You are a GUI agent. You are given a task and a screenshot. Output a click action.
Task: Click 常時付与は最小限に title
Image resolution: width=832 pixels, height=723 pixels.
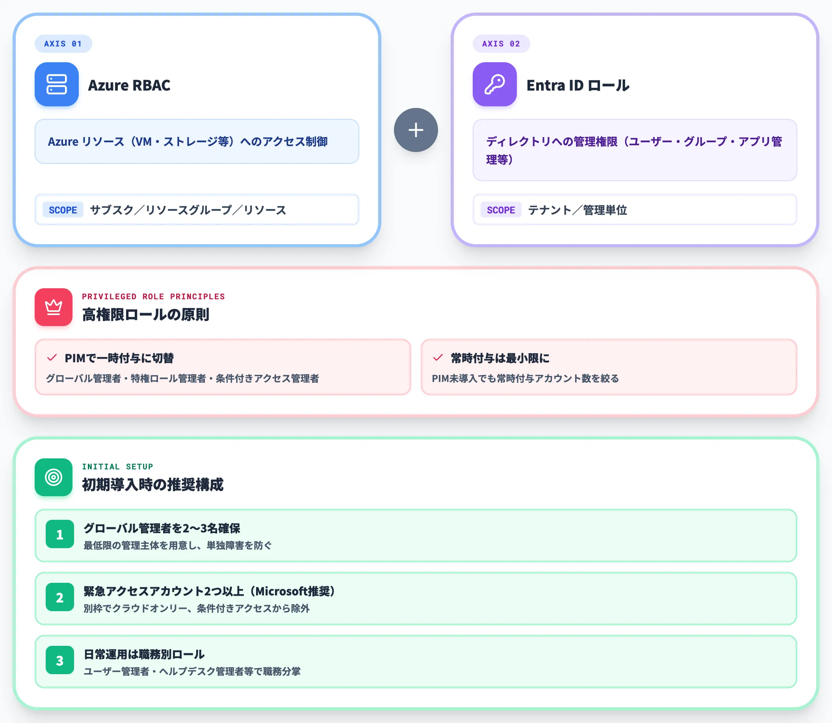(500, 358)
